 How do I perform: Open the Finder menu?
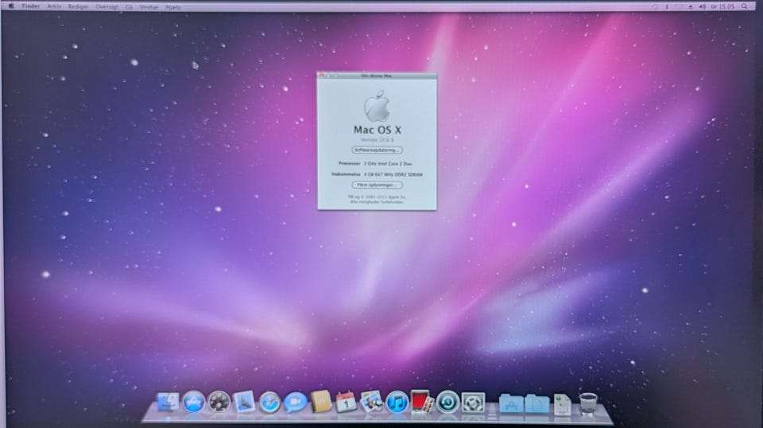pyautogui.click(x=31, y=6)
